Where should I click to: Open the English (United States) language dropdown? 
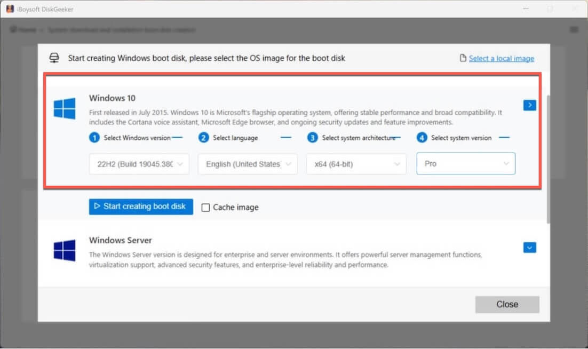pyautogui.click(x=248, y=164)
